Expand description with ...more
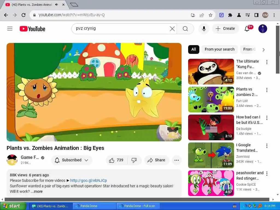Screen dimensions: 280x210 (x=37, y=191)
